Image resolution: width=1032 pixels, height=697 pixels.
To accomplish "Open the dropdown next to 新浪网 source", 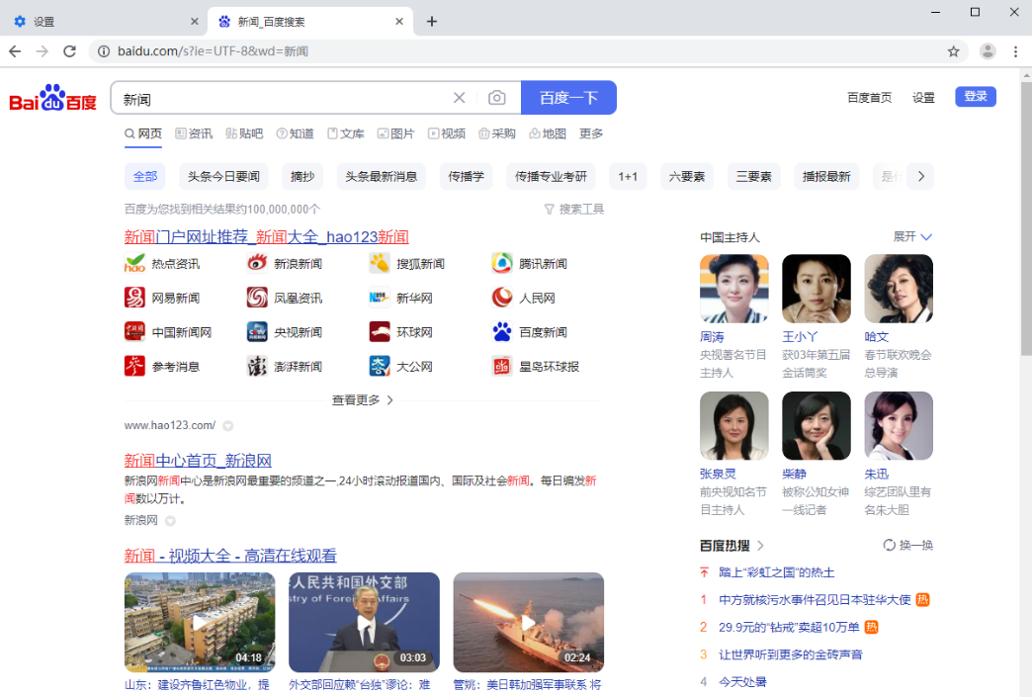I will pos(170,521).
